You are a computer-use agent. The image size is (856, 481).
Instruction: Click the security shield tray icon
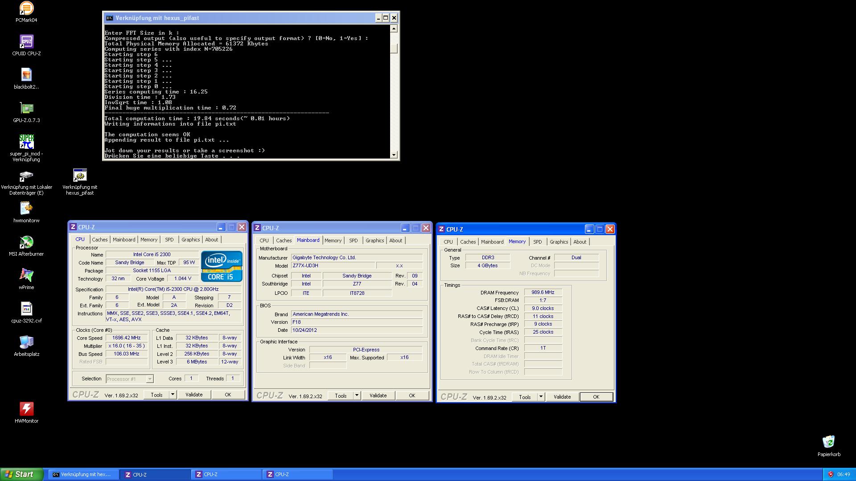pyautogui.click(x=831, y=474)
